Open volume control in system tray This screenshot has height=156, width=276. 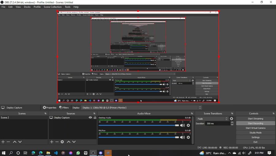coord(244,153)
